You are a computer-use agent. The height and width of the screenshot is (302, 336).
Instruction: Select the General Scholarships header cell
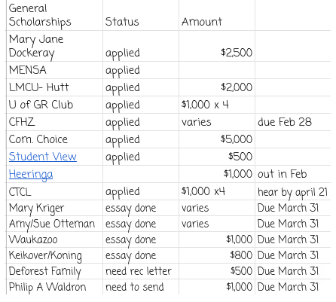coord(54,15)
